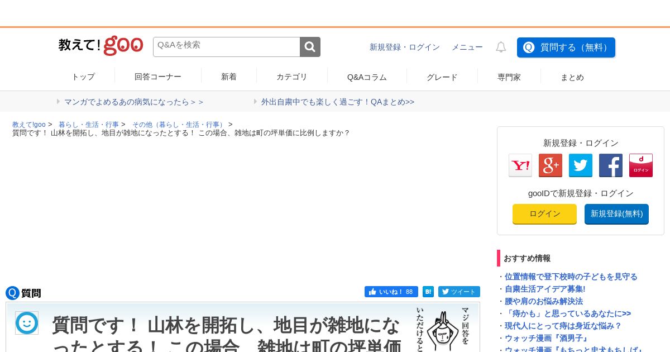Open the 回答コーナー nav tab
670x352 pixels.
(x=158, y=77)
